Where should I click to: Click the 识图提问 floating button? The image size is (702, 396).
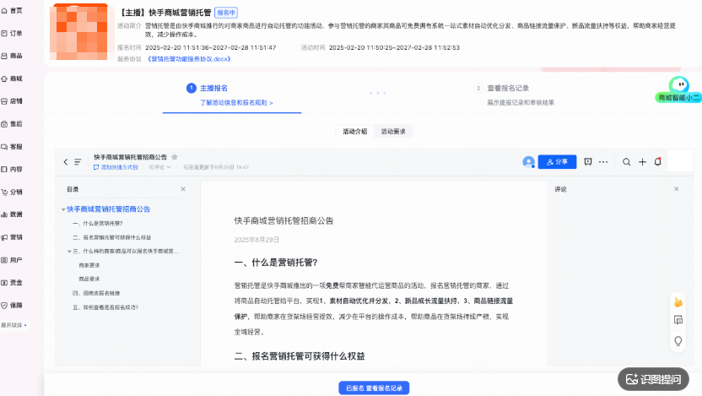click(654, 379)
